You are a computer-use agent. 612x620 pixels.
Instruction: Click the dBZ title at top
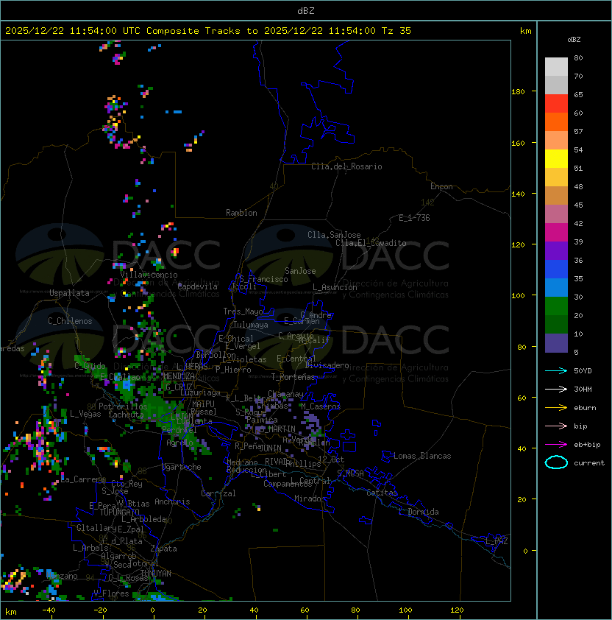pos(306,11)
